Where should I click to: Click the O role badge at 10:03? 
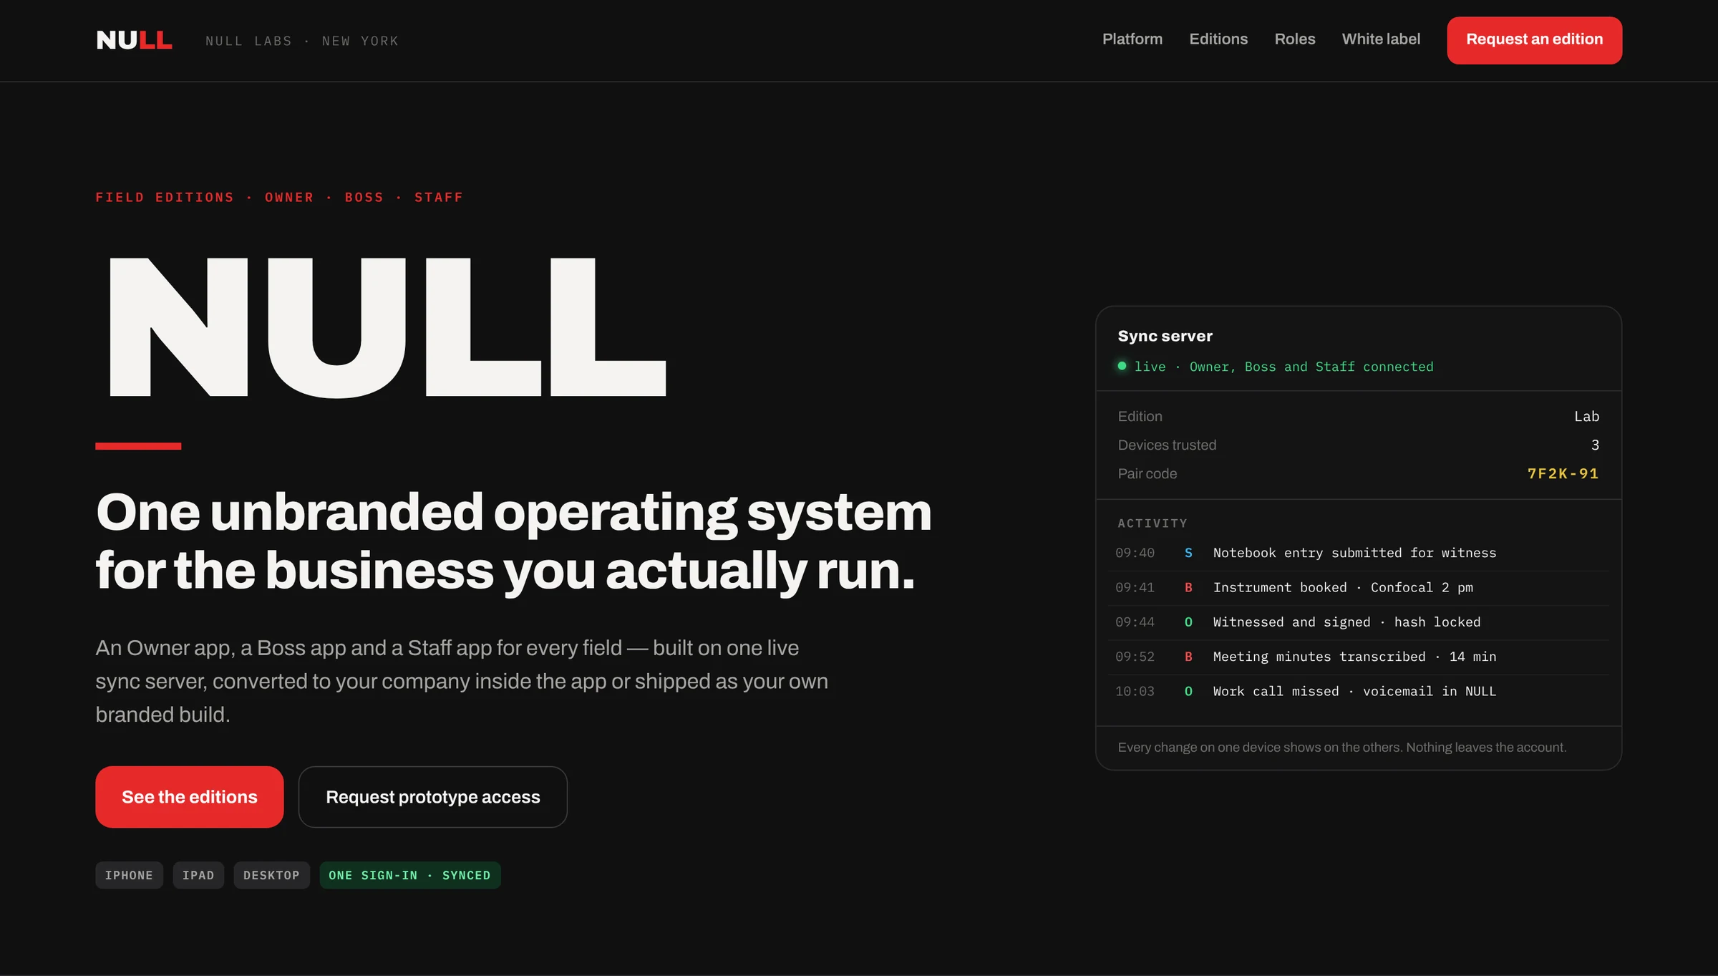coord(1188,691)
